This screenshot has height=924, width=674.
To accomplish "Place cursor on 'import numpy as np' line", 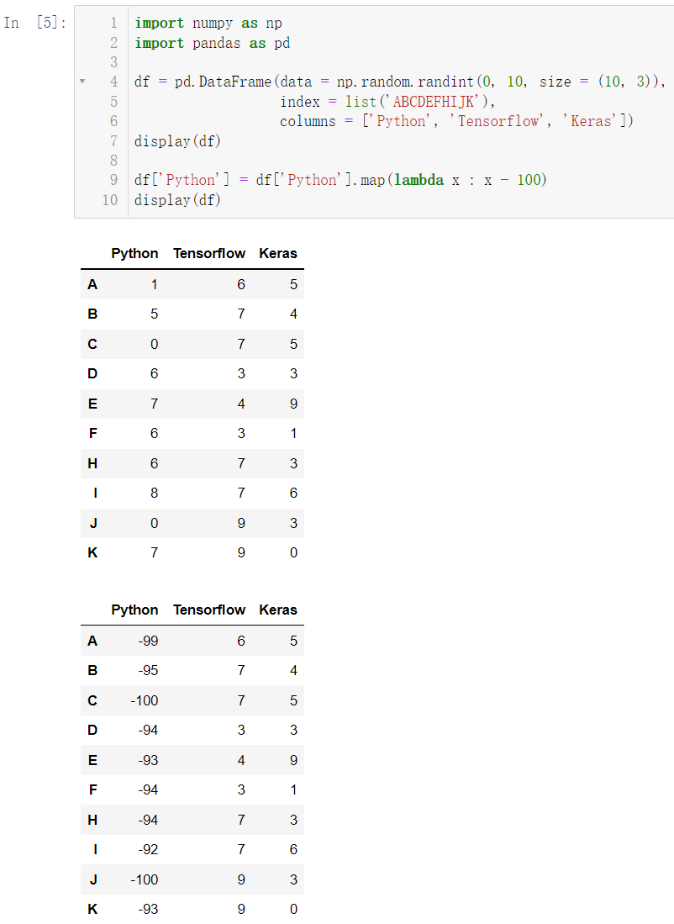I will coord(208,23).
